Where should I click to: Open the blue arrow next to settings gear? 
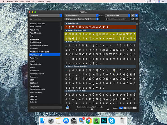pos(136,15)
